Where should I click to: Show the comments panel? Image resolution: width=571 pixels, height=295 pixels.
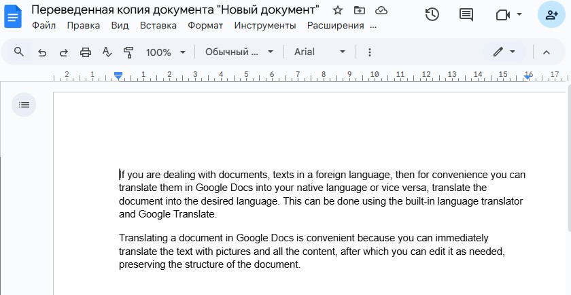click(x=466, y=14)
